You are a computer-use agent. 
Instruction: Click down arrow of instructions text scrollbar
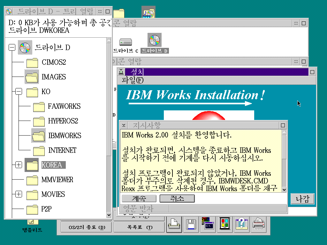click(x=284, y=189)
